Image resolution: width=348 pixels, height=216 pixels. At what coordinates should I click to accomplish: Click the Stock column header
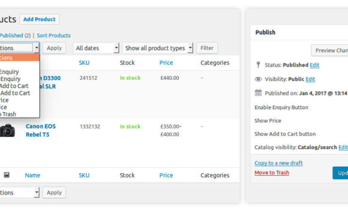tap(127, 63)
